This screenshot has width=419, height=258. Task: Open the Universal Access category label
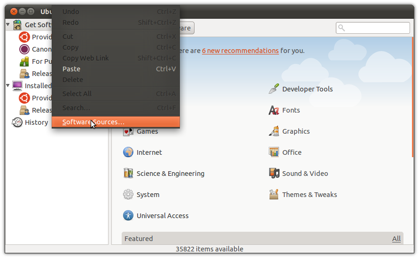(163, 216)
